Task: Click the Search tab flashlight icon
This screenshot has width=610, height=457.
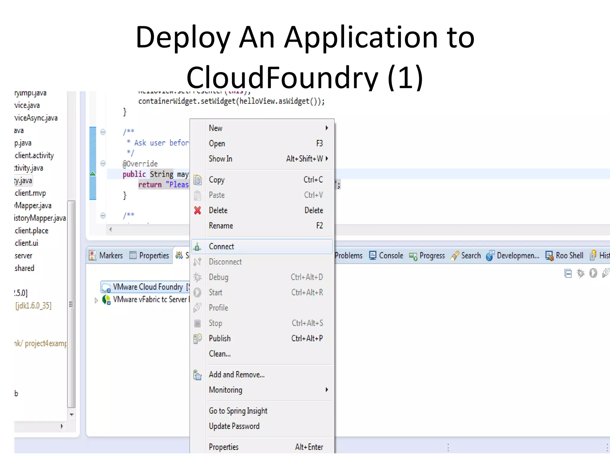Action: pos(455,255)
